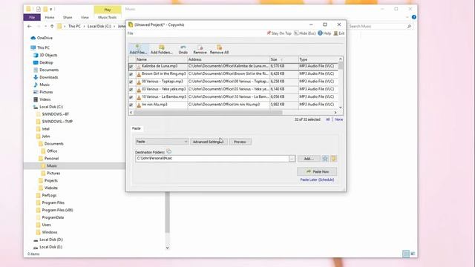The height and width of the screenshot is (267, 475).
Task: Click Remove All in Copywhiz toolbar
Action: click(x=219, y=50)
